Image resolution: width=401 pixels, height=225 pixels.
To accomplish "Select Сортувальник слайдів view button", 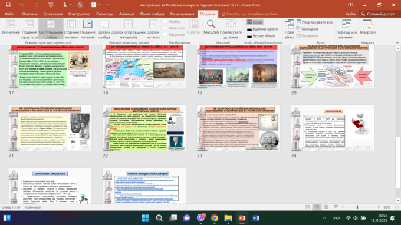I will [51, 29].
